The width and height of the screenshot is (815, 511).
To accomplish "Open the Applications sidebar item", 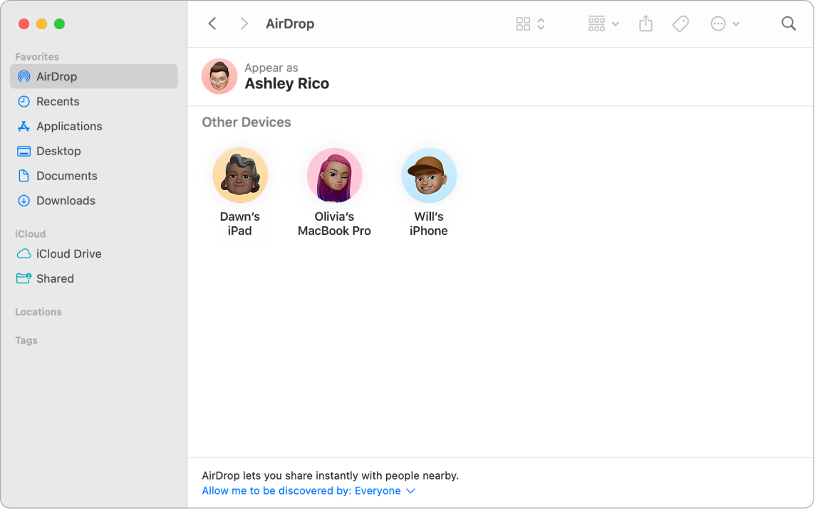I will pos(68,126).
